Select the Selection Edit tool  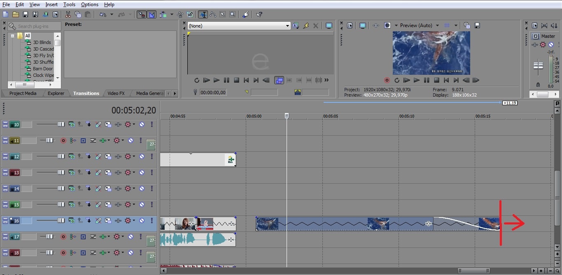point(223,14)
